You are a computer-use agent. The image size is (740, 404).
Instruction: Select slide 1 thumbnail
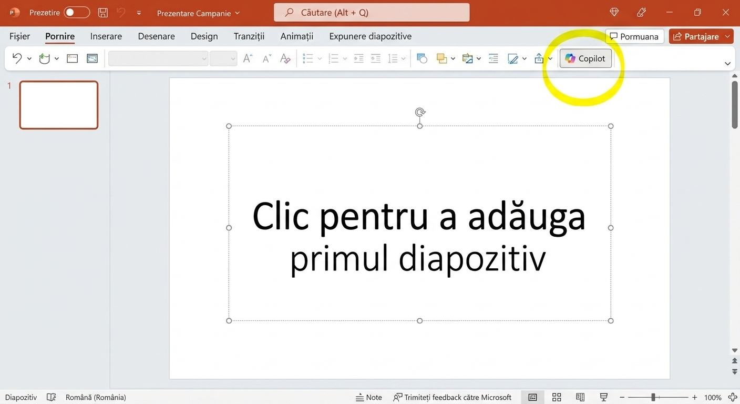[59, 105]
